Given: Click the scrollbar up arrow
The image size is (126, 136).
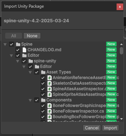Looking at the screenshot, I should coord(121,44).
